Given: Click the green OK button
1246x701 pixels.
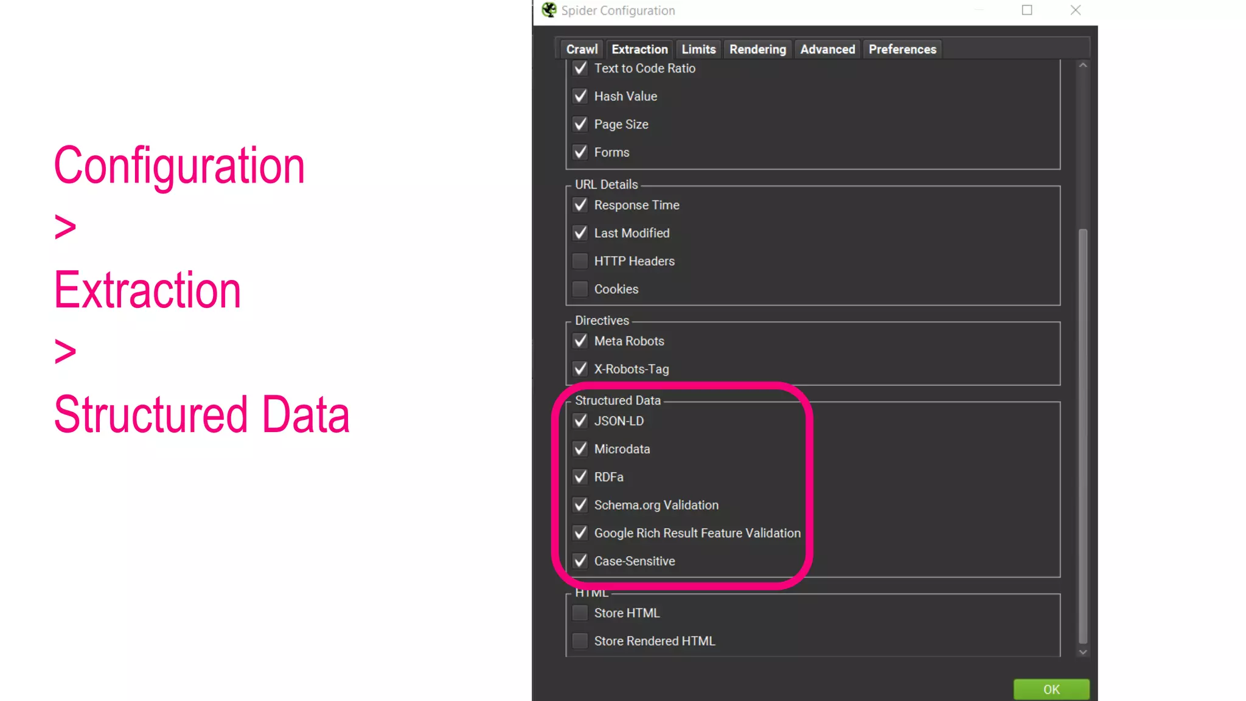Looking at the screenshot, I should pos(1051,689).
